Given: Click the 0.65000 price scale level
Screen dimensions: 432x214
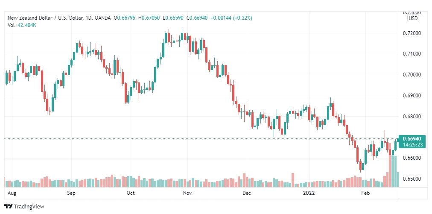Looking at the screenshot, I should click(412, 179).
